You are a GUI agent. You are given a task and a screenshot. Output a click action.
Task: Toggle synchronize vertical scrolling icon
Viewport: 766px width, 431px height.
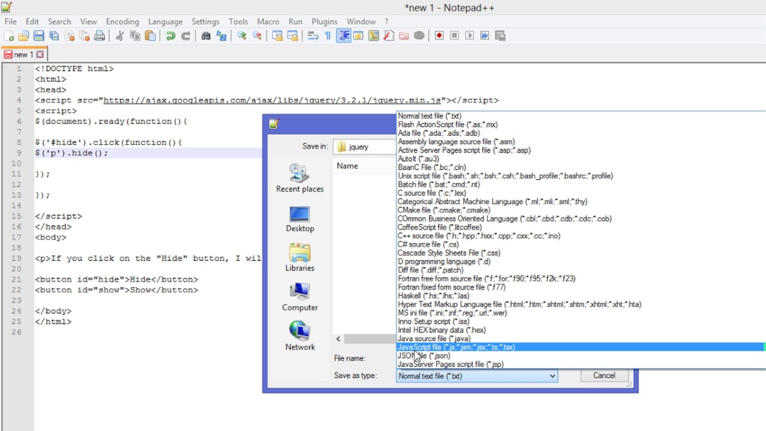[277, 36]
